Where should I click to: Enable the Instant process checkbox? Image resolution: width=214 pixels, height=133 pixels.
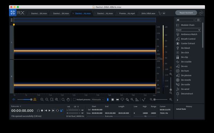pyautogui.click(x=74, y=99)
